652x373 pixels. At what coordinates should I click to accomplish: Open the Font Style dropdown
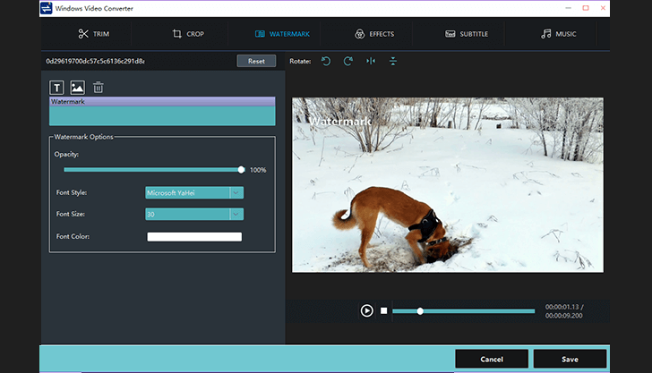pos(236,192)
